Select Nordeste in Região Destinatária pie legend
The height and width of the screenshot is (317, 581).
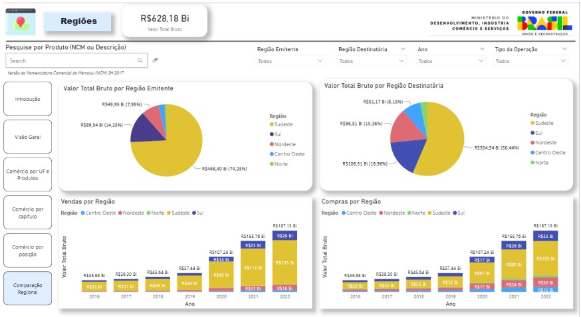(546, 142)
